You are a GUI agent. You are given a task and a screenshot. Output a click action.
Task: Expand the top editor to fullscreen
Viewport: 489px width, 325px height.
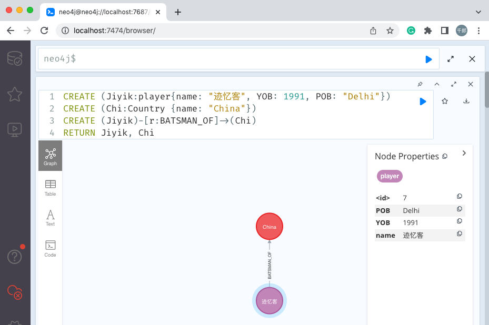[451, 59]
